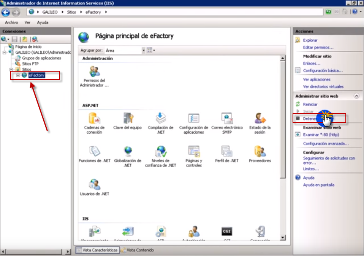Click the back navigation arrow

6,12
